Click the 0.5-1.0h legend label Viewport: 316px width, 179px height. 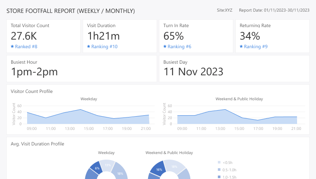click(x=229, y=170)
